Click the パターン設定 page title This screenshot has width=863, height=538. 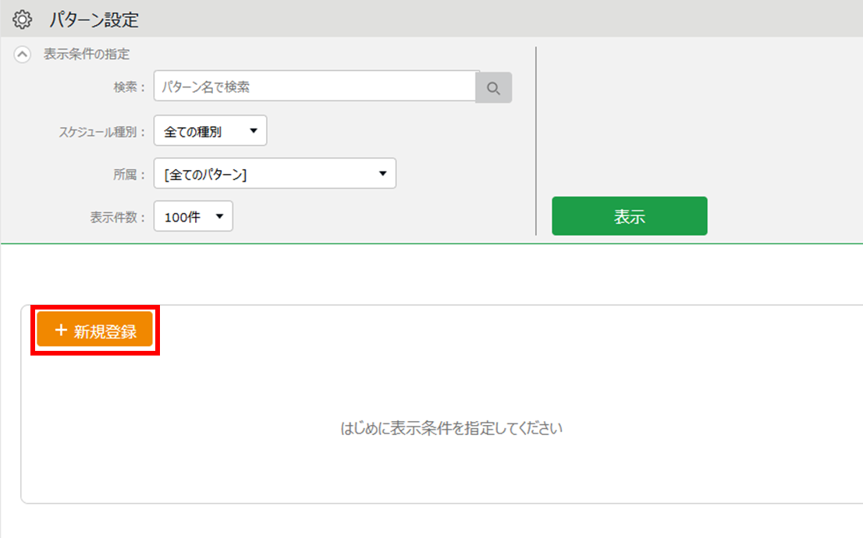click(x=94, y=19)
